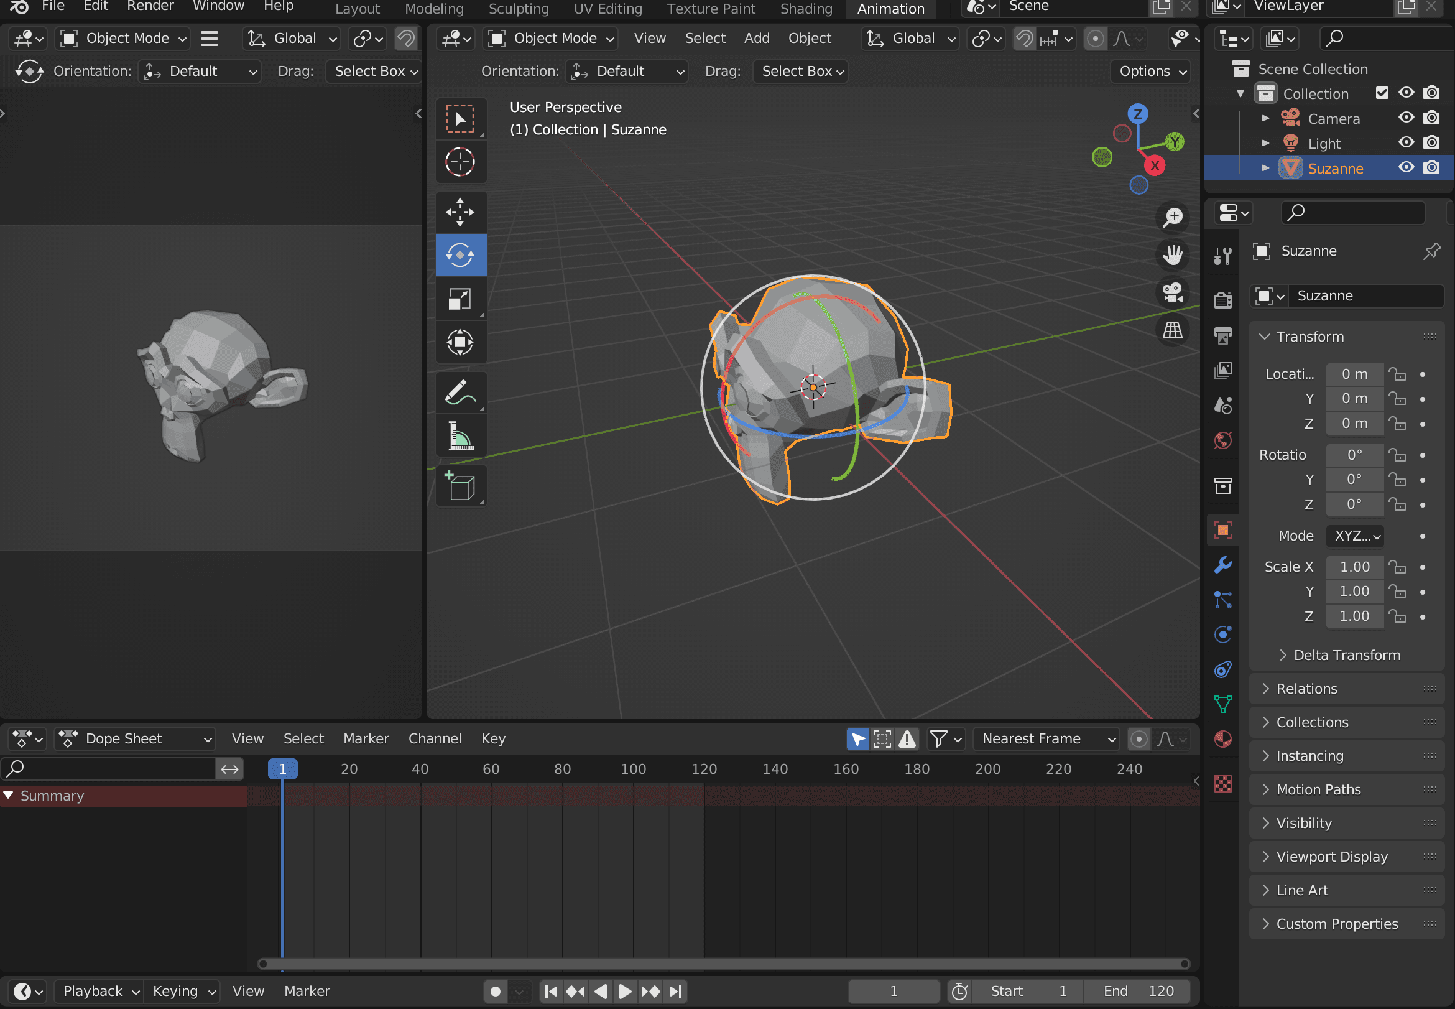Open the Render menu
The width and height of the screenshot is (1455, 1009).
pos(150,6)
